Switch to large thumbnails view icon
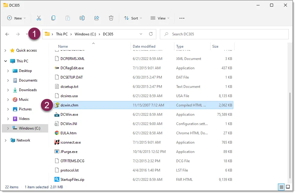 point(288,187)
